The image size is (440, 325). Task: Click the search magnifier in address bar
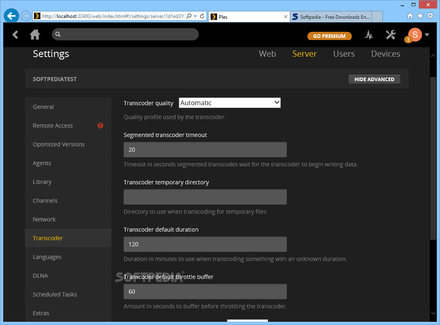189,16
